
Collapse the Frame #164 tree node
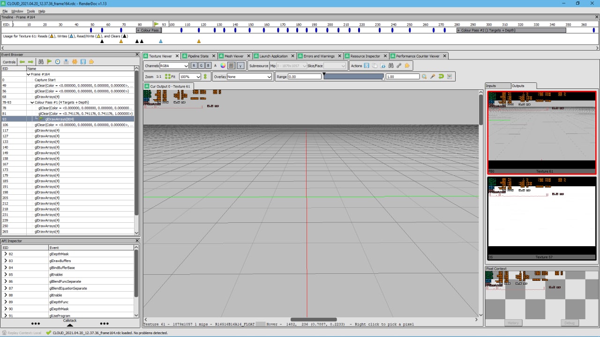29,74
